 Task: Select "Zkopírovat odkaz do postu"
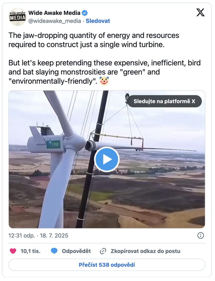tap(145, 251)
